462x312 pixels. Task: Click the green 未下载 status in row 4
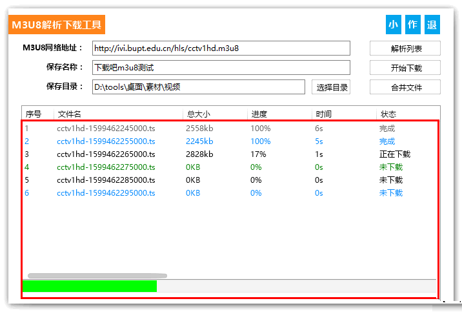click(x=391, y=167)
